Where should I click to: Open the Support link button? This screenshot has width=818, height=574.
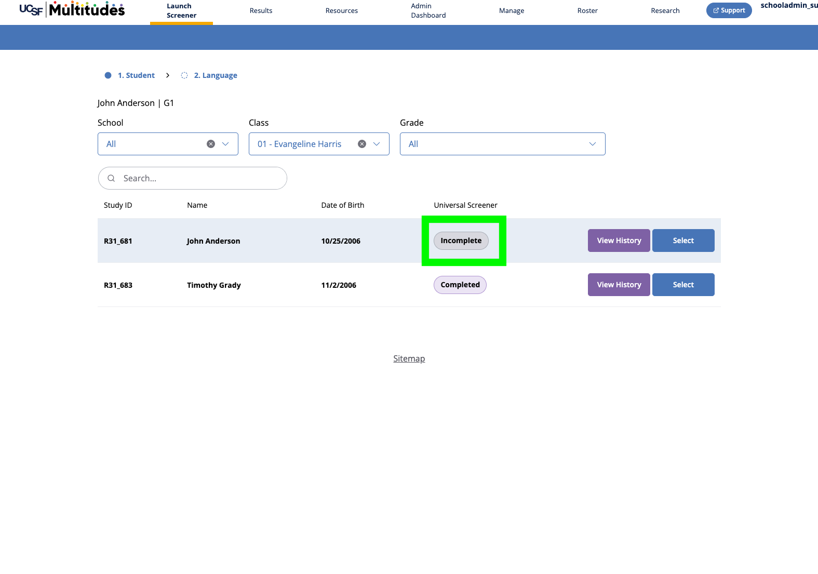(729, 10)
